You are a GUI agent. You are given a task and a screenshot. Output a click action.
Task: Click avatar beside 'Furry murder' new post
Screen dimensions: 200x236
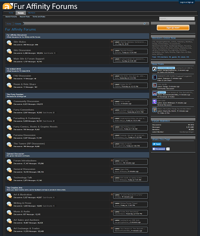(154, 85)
